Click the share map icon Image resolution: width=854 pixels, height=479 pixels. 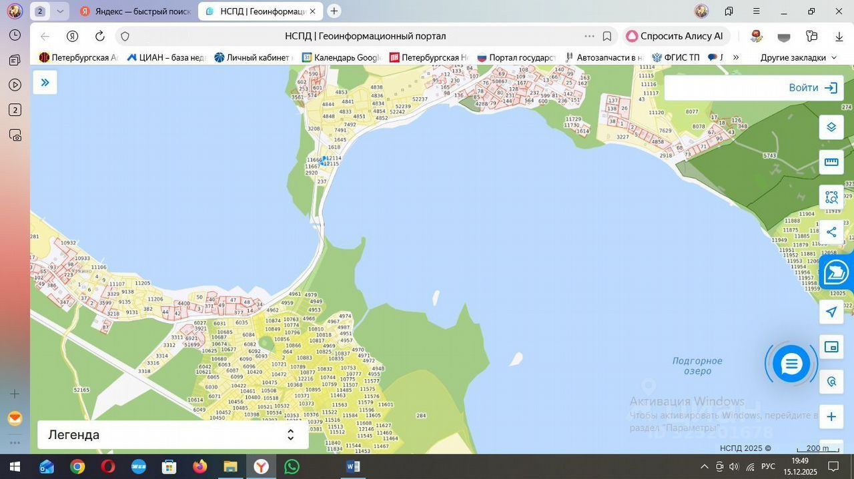[x=831, y=232]
